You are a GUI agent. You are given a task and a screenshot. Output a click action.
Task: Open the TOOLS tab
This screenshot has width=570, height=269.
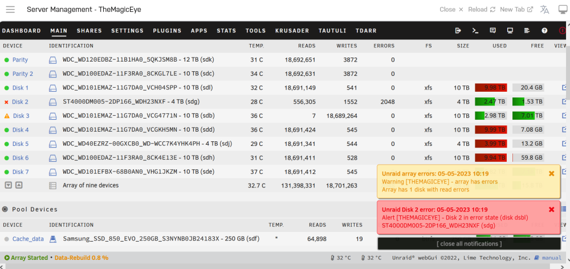[x=255, y=31]
